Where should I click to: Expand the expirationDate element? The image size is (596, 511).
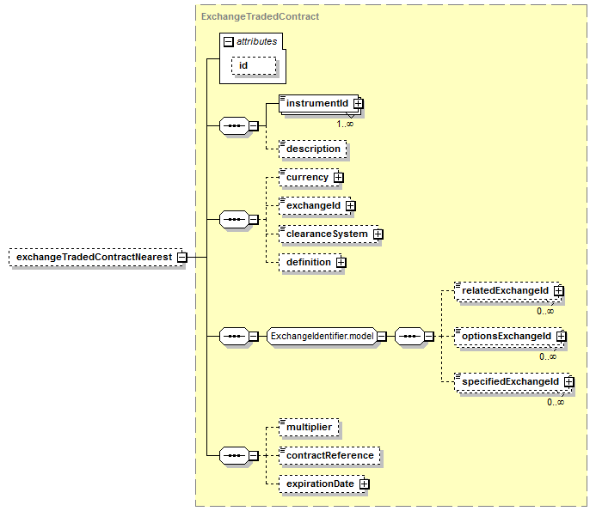pos(364,484)
